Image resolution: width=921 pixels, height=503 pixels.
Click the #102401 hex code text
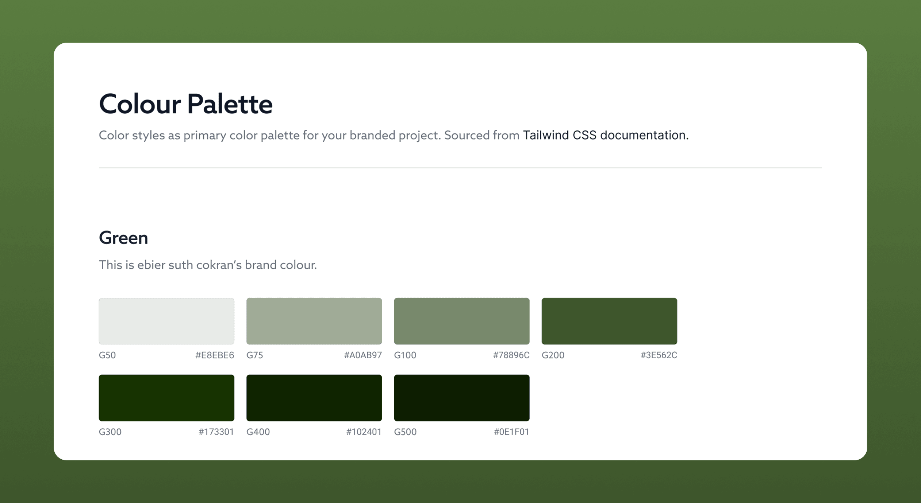(x=364, y=432)
